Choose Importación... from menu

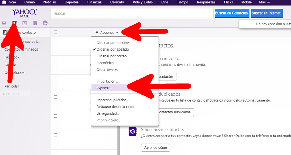107,82
